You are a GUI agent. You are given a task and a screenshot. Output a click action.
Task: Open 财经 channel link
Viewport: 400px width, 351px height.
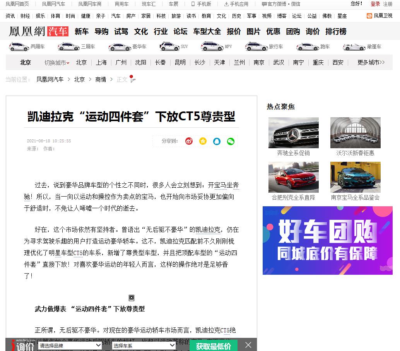[25, 16]
